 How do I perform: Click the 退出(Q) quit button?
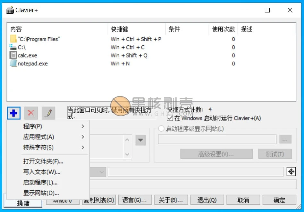click(x=207, y=200)
